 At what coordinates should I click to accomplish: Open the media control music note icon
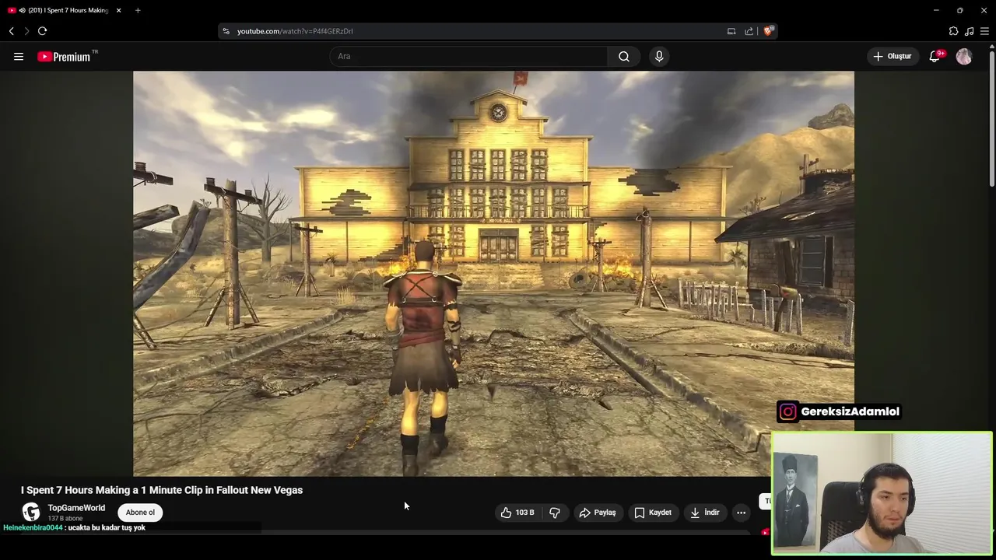click(x=969, y=31)
